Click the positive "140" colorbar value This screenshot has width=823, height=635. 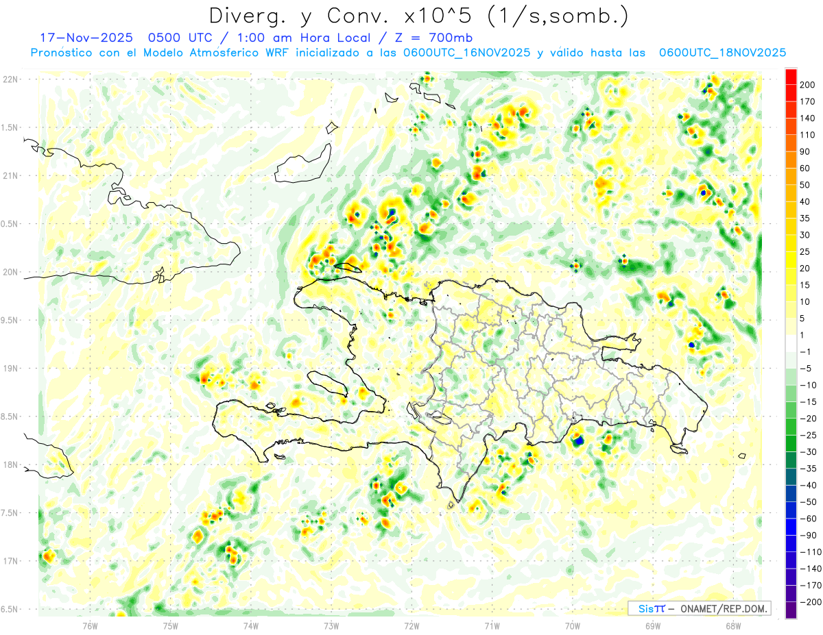(808, 118)
